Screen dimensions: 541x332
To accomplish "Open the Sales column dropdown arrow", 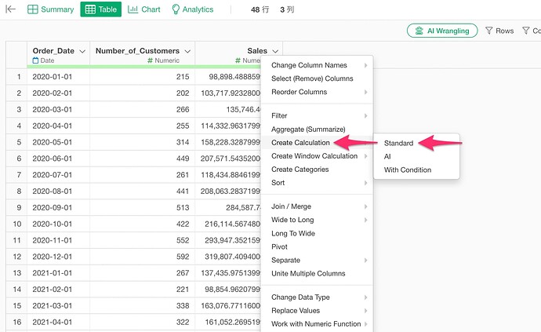I will 275,51.
